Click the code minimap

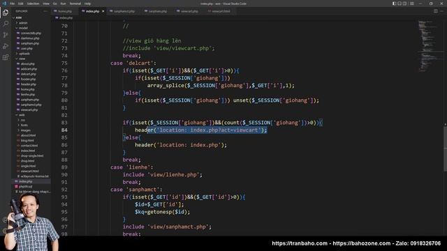pyautogui.click(x=427, y=45)
